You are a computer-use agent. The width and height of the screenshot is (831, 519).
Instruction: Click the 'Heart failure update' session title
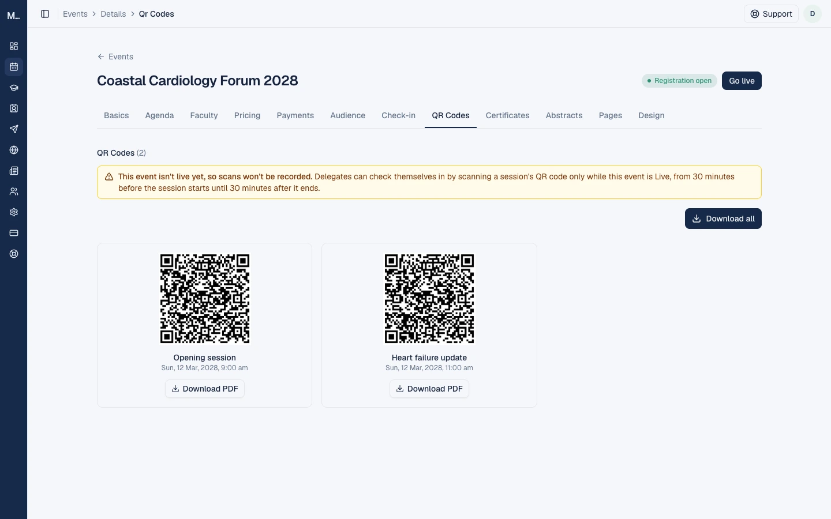point(429,358)
